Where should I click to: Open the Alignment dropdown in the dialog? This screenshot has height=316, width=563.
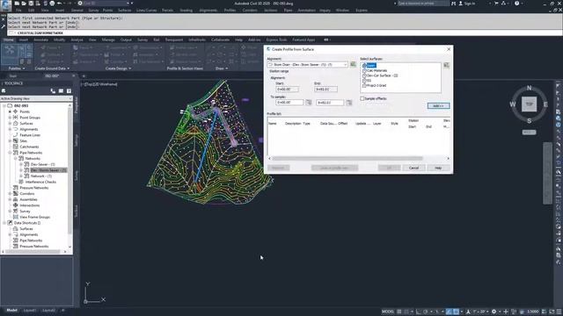pos(308,64)
